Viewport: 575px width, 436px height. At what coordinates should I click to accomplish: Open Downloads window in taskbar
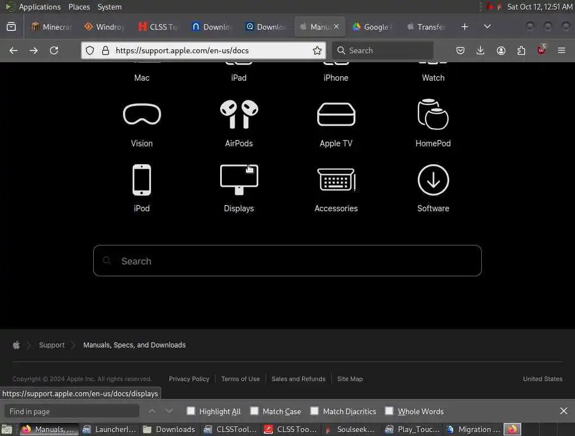tap(170, 429)
